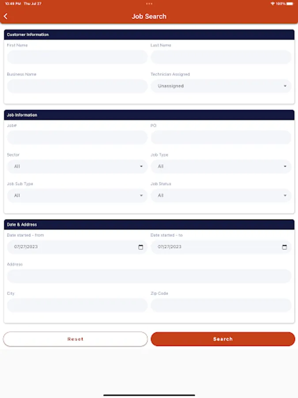The height and width of the screenshot is (398, 298).
Task: Click the Last Name input
Action: point(221,57)
